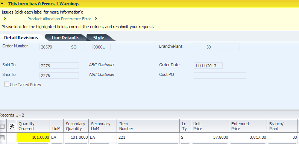
Task: Click the Quantity Ordered column header
Action: (33, 126)
